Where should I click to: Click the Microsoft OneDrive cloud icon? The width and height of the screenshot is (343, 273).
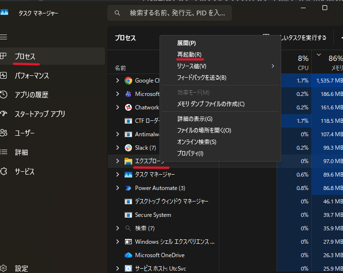click(x=128, y=255)
